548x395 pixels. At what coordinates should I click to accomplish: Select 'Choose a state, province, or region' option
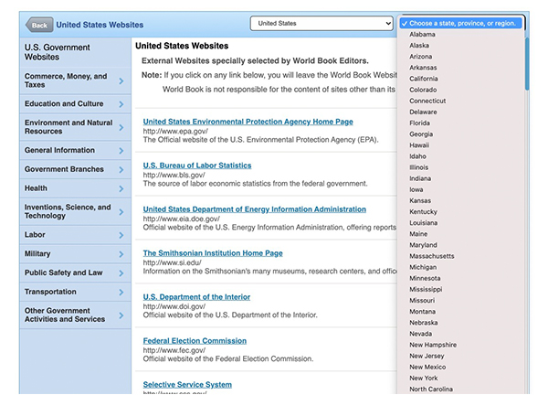pos(460,24)
